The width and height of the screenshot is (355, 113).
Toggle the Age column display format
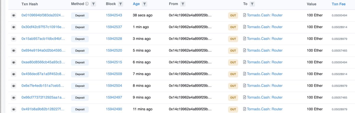[x=136, y=4]
